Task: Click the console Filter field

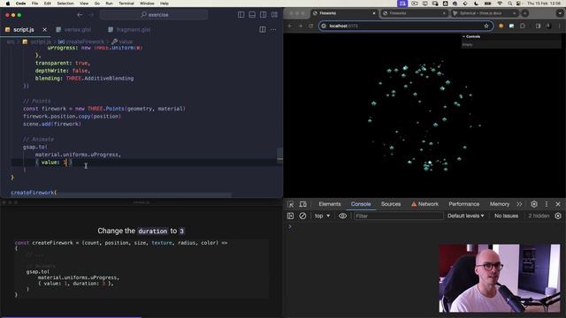Action: coord(399,216)
